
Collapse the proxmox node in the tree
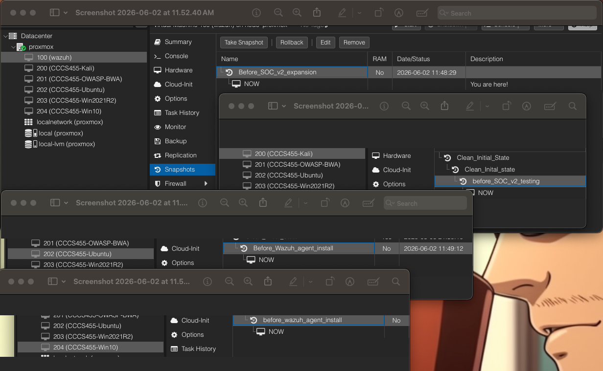pyautogui.click(x=13, y=47)
